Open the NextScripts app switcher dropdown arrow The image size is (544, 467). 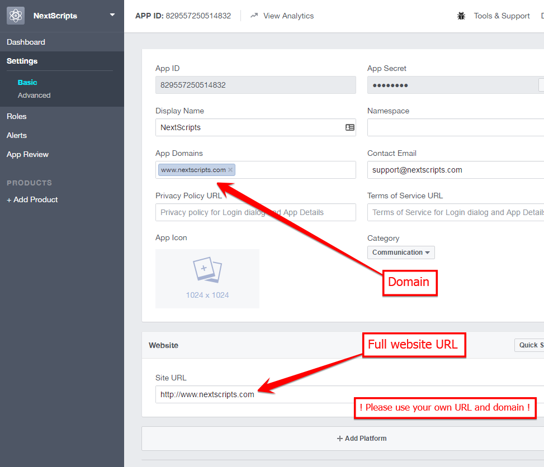(x=112, y=15)
